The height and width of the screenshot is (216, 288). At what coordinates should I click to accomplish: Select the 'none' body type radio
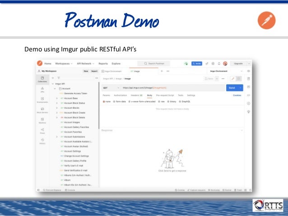[x=104, y=101]
